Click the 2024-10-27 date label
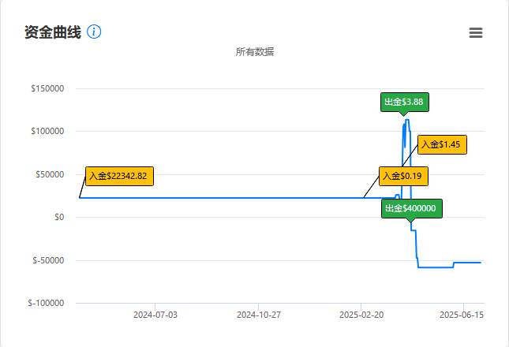 tap(258, 315)
